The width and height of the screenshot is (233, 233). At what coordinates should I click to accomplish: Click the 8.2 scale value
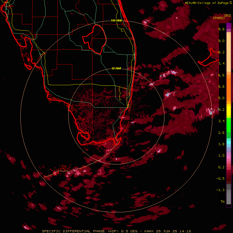click(x=221, y=52)
